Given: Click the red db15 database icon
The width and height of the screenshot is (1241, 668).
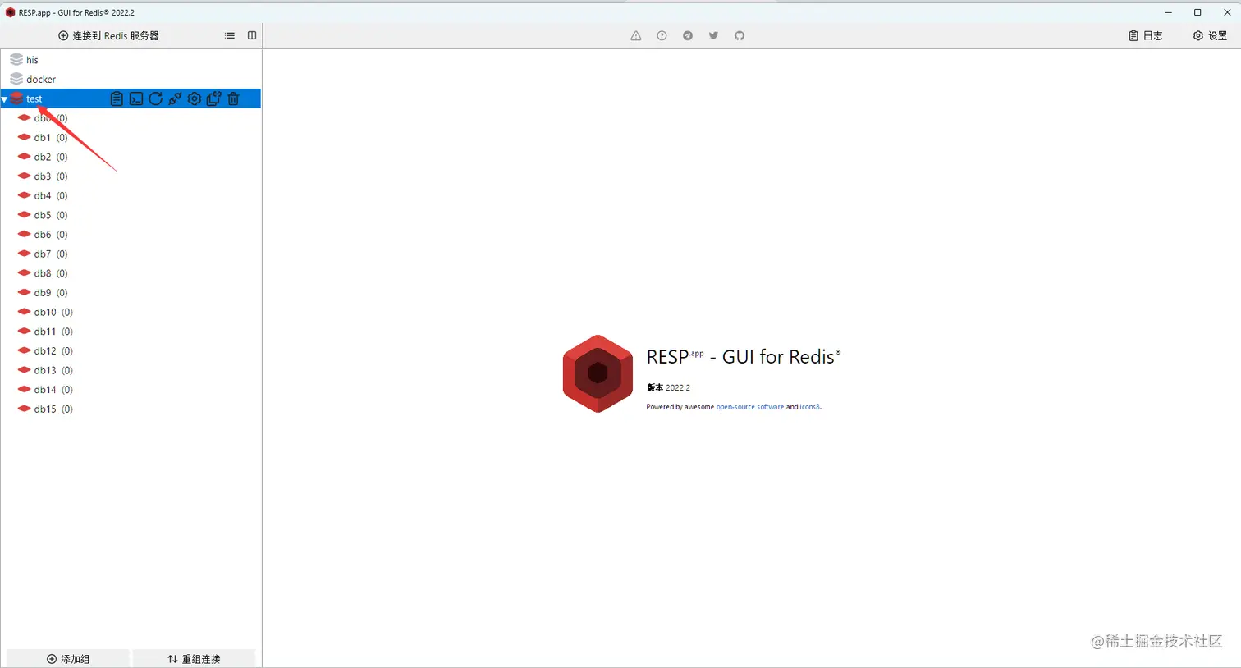Looking at the screenshot, I should [24, 409].
